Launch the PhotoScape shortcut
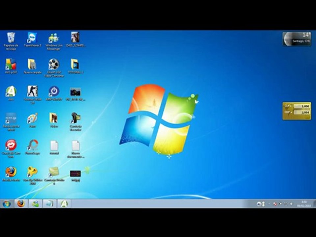This screenshot has height=237, width=316. (x=33, y=147)
